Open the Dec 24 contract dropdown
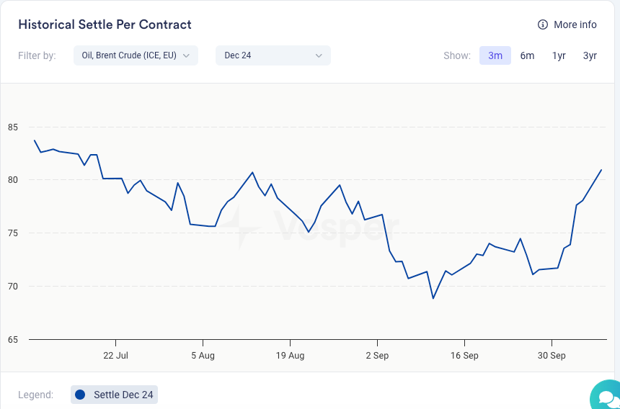620x409 pixels. pyautogui.click(x=272, y=55)
